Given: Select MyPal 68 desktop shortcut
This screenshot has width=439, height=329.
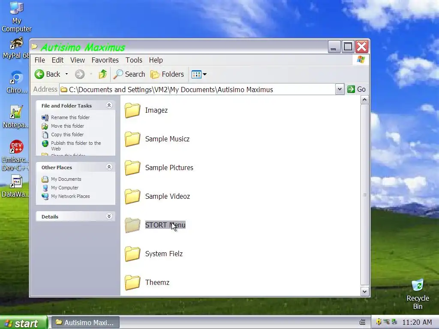Looking at the screenshot, I should click(16, 48).
